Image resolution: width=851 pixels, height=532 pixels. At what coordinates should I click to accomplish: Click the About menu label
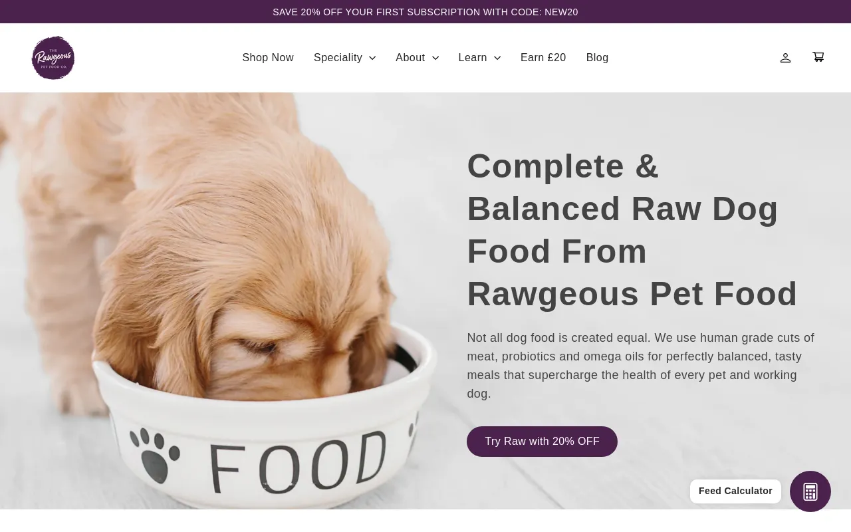[x=410, y=58]
